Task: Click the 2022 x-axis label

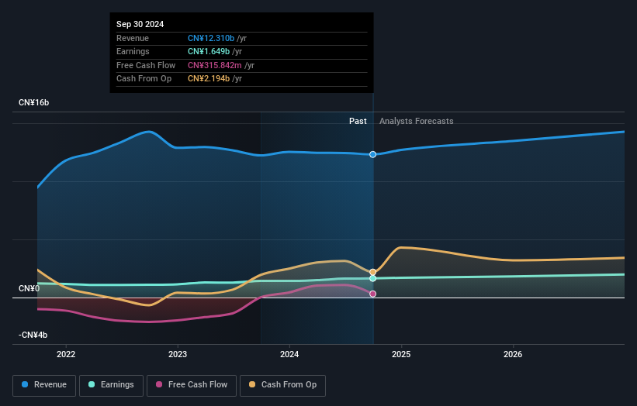Action: click(66, 355)
